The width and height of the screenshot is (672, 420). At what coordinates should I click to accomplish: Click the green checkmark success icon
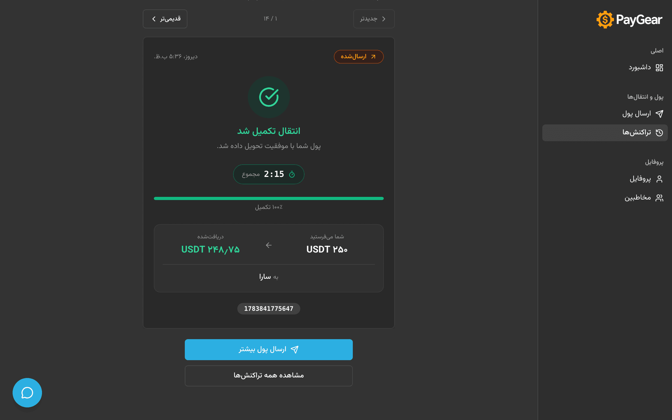point(269,97)
